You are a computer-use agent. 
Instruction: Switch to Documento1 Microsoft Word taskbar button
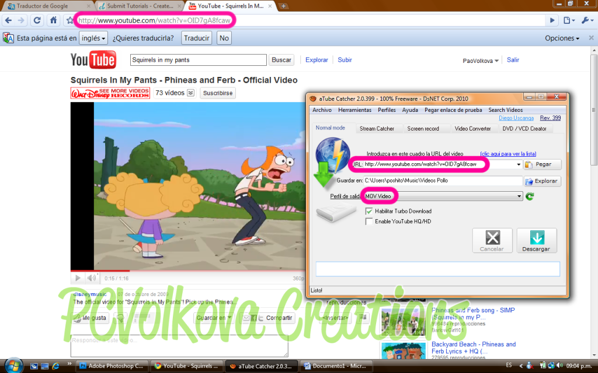pos(335,366)
